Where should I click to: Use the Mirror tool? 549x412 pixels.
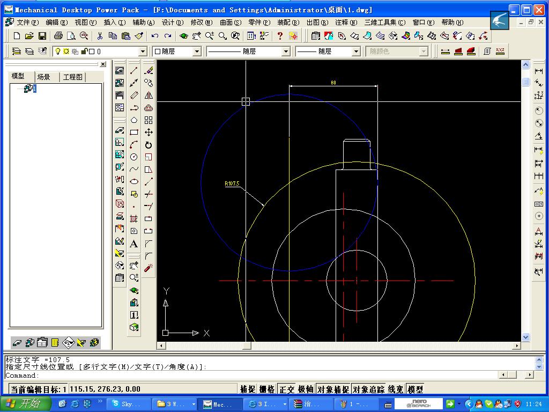click(x=149, y=95)
